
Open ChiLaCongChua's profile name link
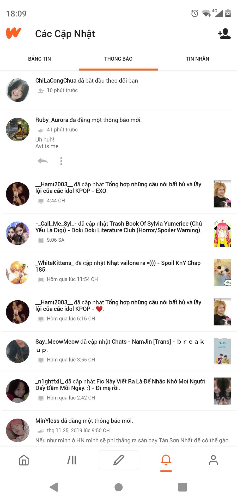56,81
